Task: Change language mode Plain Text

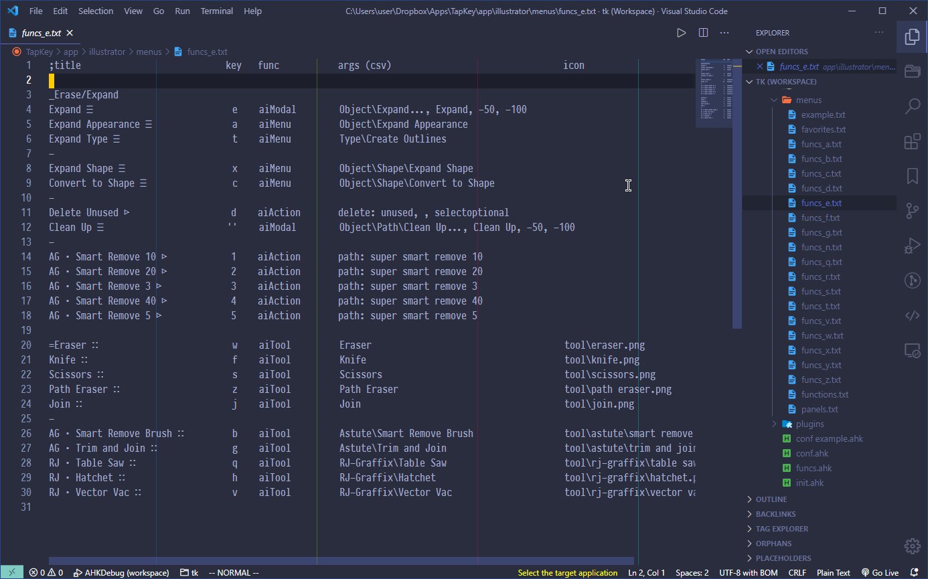Action: pos(833,572)
